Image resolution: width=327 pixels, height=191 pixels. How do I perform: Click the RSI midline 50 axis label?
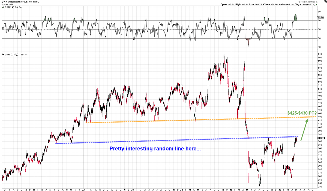click(x=319, y=29)
